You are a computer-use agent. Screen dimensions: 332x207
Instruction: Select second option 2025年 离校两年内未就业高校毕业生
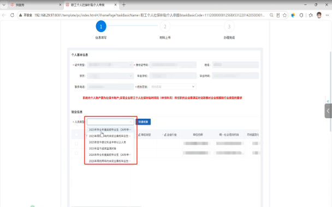(x=110, y=136)
